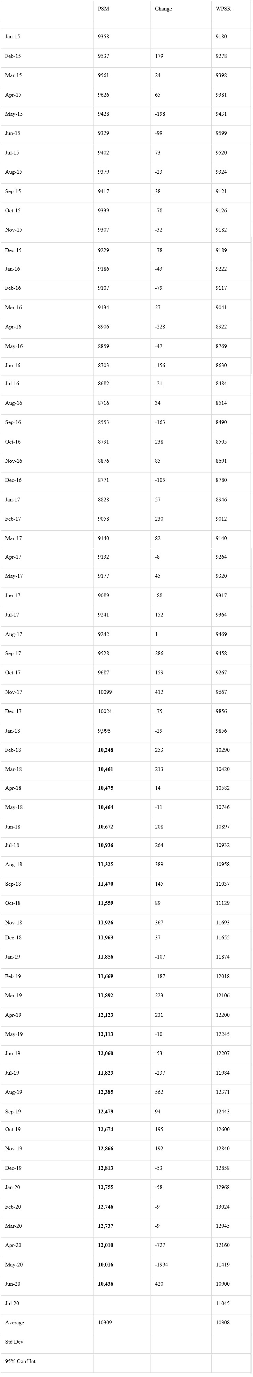Image resolution: width=253 pixels, height=1377 pixels.
Task: Select the WPSR value 9599 for Jun-15
Action: pyautogui.click(x=221, y=134)
